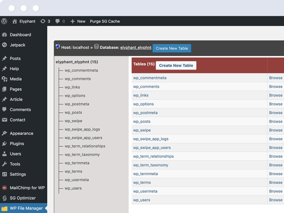This screenshot has width=284, height=213.
Task: Click the MailChimp for WP icon
Action: [4, 188]
